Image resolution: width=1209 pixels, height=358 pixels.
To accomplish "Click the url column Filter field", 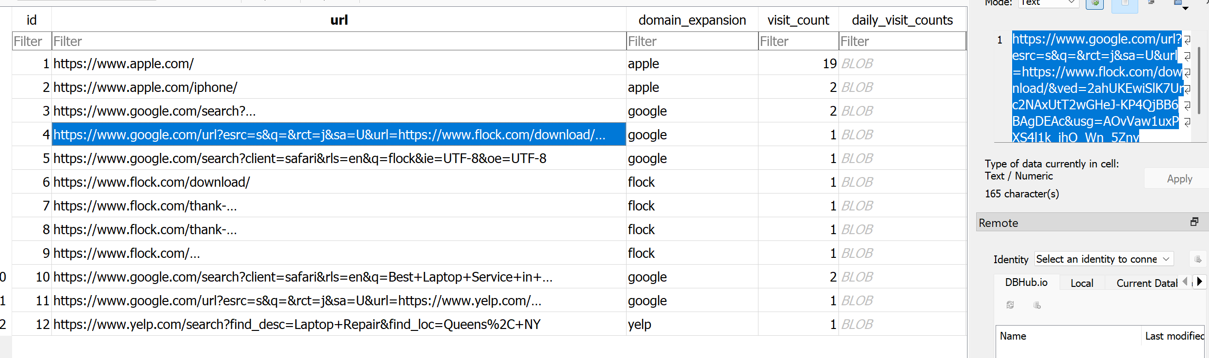I will (339, 42).
